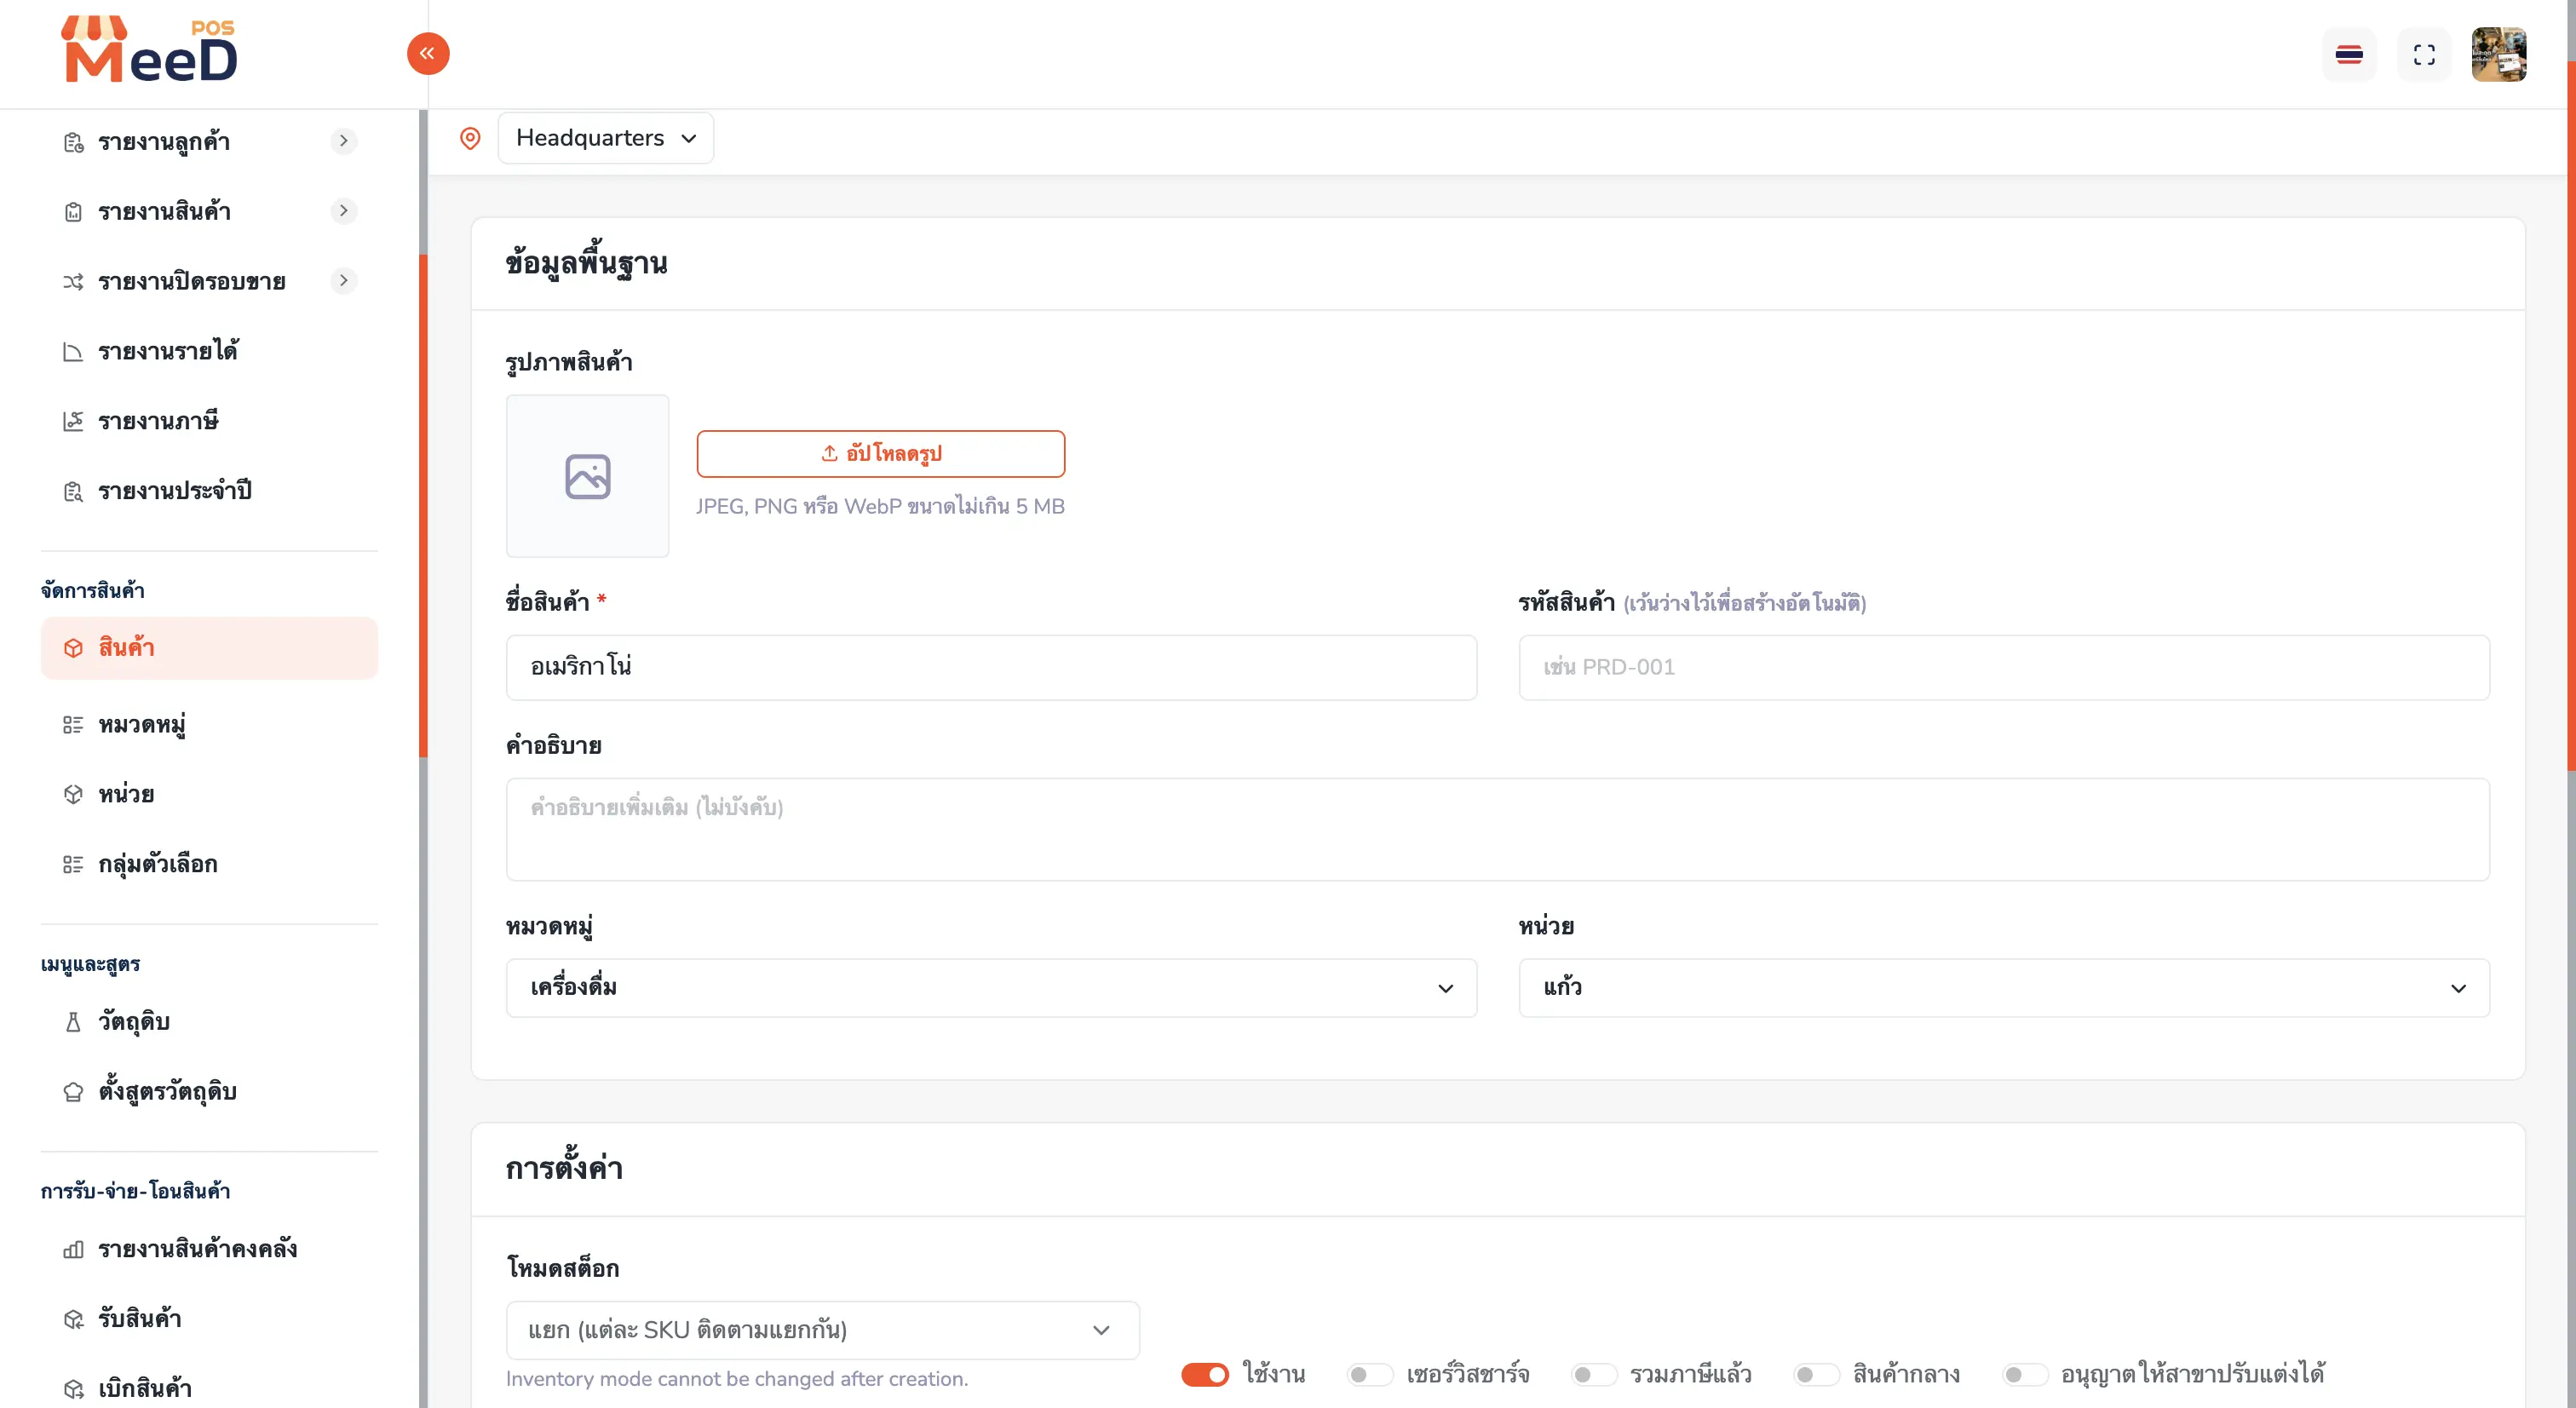Enable the สินค้ากลาง toggle
Viewport: 2576px width, 1408px height.
pyautogui.click(x=1815, y=1374)
